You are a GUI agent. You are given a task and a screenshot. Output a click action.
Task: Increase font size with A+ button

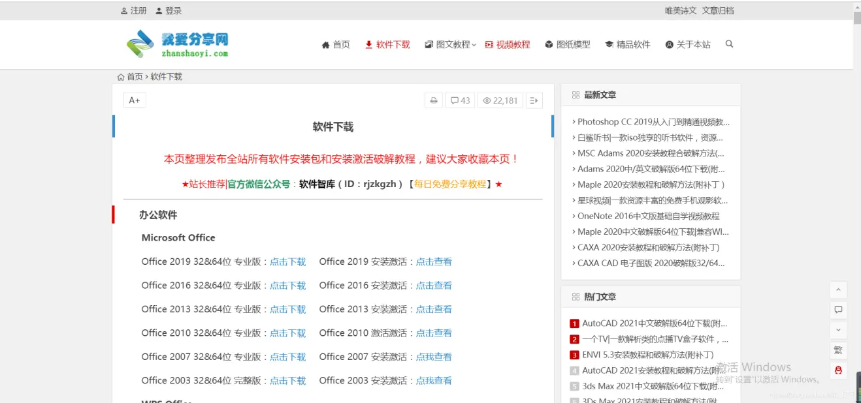click(x=135, y=100)
